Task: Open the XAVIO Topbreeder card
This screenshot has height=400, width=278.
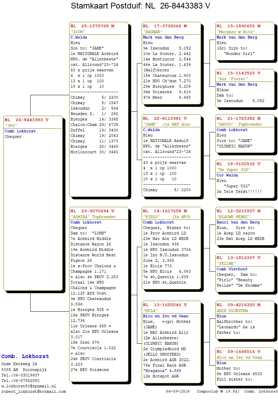Action: (245, 134)
